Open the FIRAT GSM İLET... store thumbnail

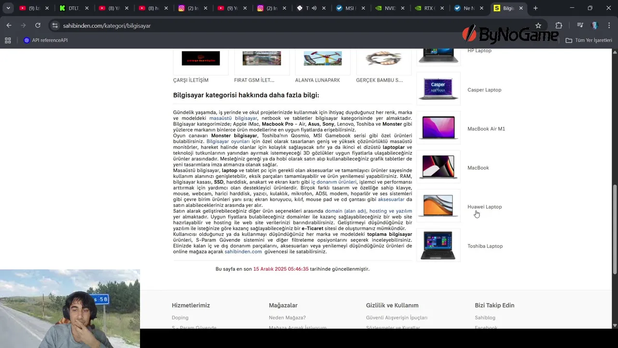pyautogui.click(x=262, y=58)
